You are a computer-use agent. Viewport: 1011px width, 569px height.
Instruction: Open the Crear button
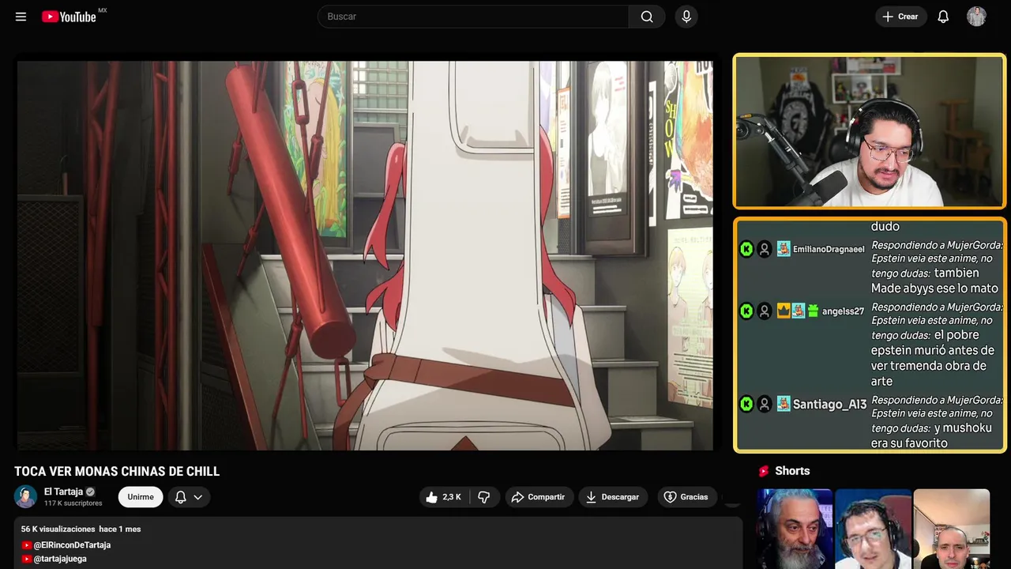click(x=900, y=17)
